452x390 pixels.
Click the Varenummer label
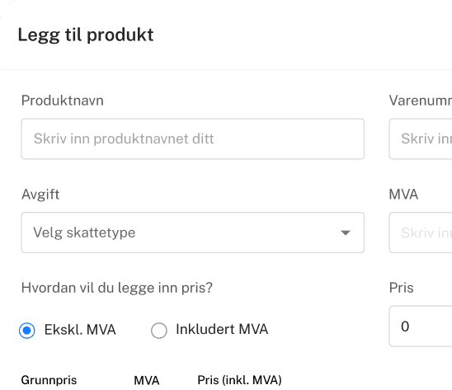421,101
